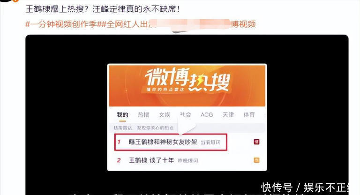Click the 微博热搜 orange banner
Viewport: 360px width, 195px height.
(x=187, y=85)
